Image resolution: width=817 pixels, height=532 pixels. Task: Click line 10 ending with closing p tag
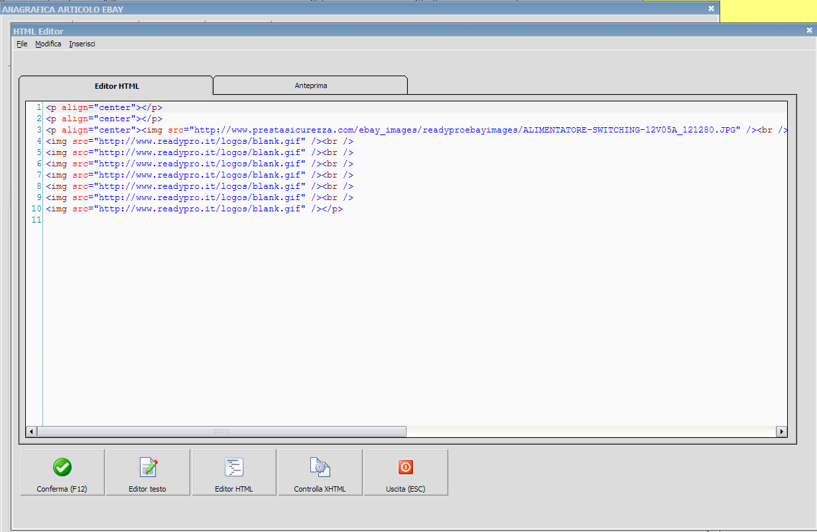coord(194,209)
